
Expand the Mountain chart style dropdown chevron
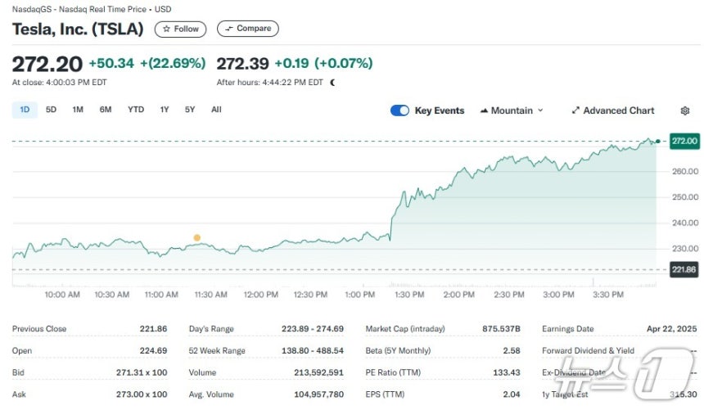click(x=540, y=110)
